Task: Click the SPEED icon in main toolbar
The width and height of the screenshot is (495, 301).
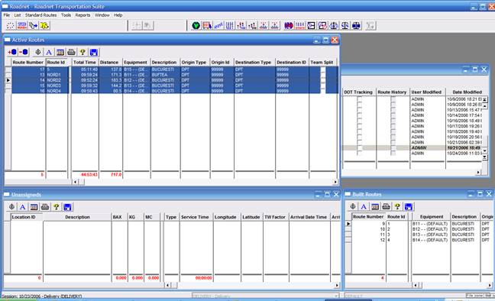Action: pos(22,25)
